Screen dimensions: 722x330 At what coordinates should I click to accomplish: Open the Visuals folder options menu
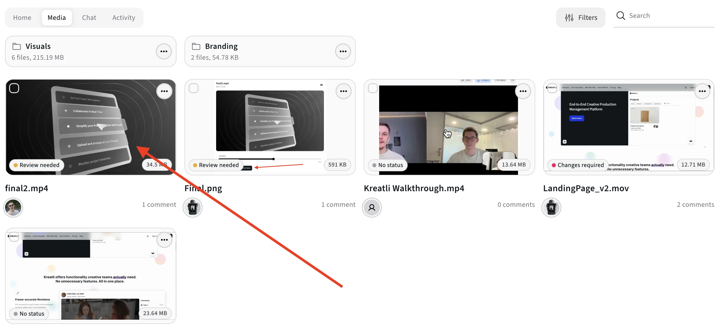click(x=164, y=51)
